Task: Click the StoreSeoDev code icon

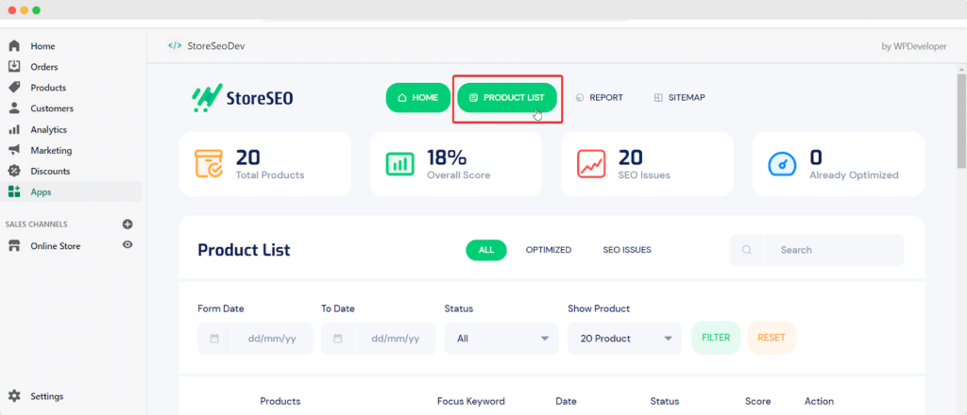Action: coord(175,45)
